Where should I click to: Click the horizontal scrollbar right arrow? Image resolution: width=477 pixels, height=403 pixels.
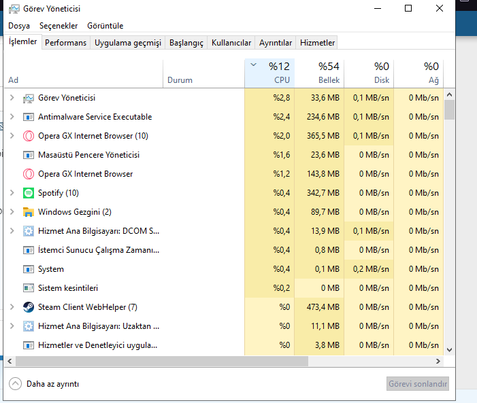[x=438, y=361]
